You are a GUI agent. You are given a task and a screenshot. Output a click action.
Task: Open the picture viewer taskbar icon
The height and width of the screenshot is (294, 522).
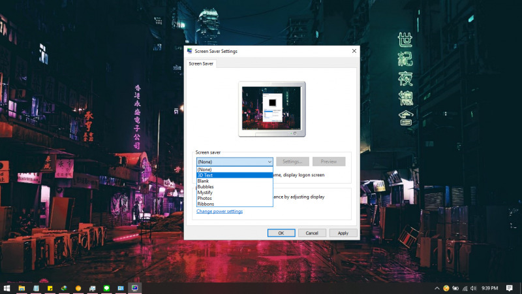tap(92, 288)
